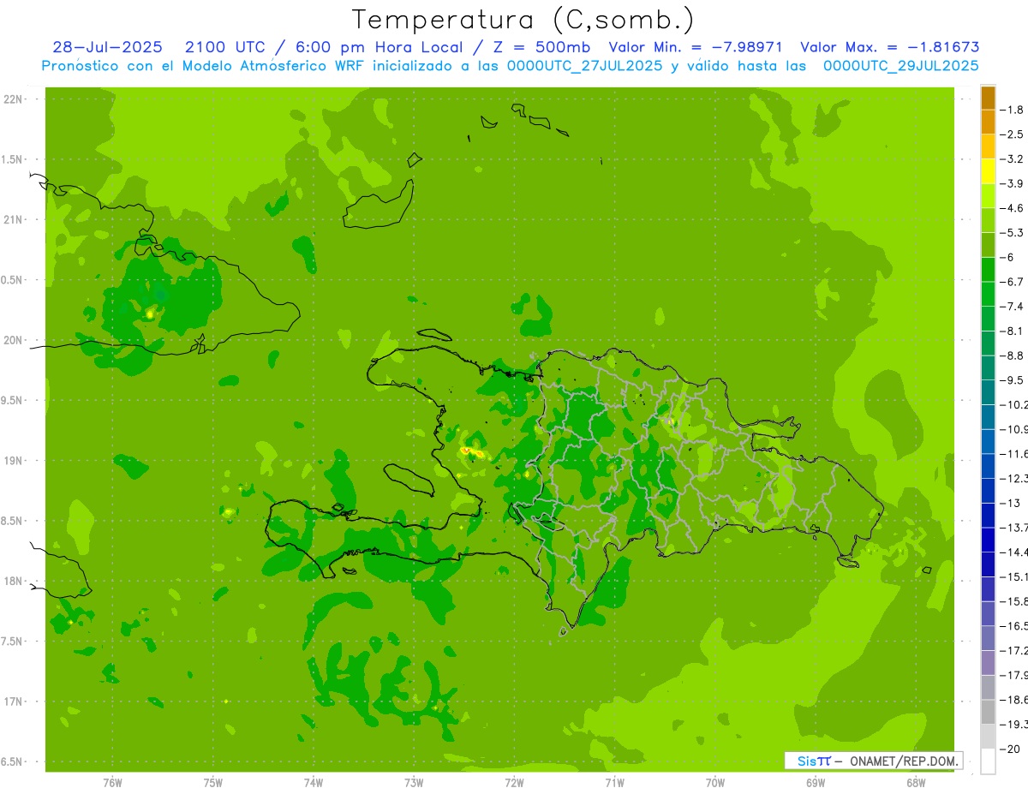Image resolution: width=1028 pixels, height=794 pixels.
Task: Click the "17N" latitude label
Action: pos(13,701)
